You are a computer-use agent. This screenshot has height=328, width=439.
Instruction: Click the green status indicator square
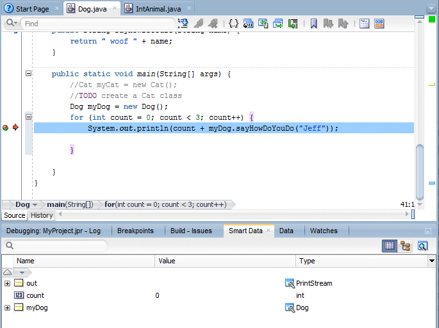[x=432, y=19]
